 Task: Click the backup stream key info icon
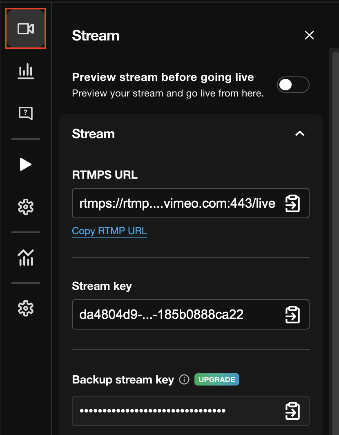click(184, 379)
